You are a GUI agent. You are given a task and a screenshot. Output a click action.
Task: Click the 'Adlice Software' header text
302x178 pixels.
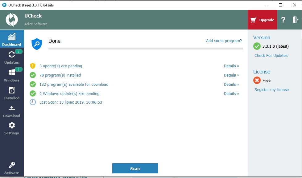click(36, 24)
